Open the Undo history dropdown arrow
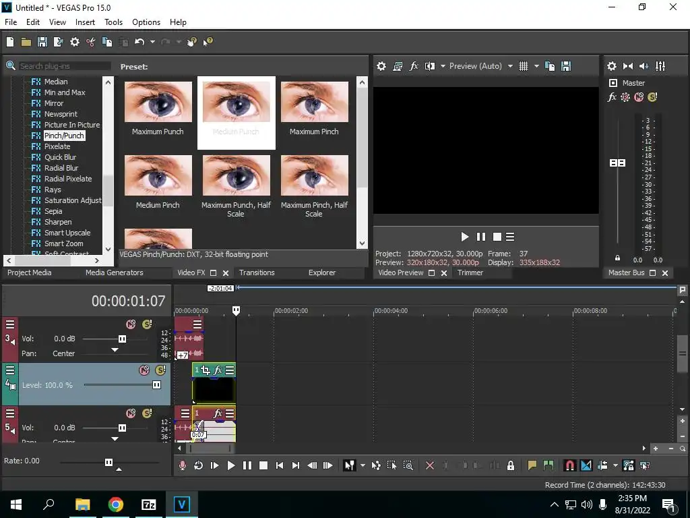Viewport: 690px width, 518px height. click(x=152, y=42)
